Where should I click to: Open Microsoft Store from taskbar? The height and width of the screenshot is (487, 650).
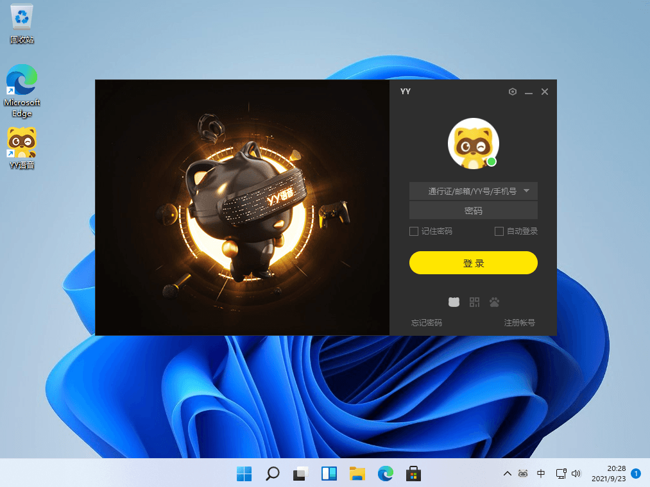tap(413, 474)
